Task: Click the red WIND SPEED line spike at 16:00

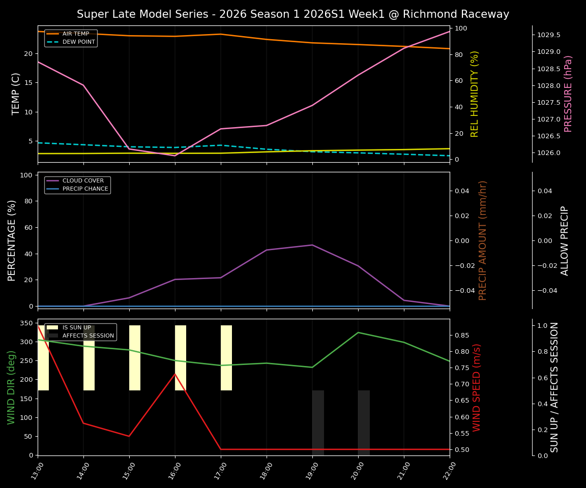Action: [x=175, y=374]
